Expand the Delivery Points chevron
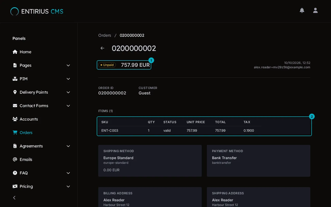The image size is (331, 207). pos(68,92)
